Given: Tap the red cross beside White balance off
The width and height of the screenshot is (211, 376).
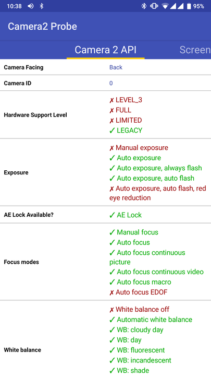Looking at the screenshot, I should tap(111, 310).
